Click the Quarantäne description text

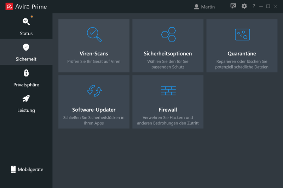tap(242, 64)
